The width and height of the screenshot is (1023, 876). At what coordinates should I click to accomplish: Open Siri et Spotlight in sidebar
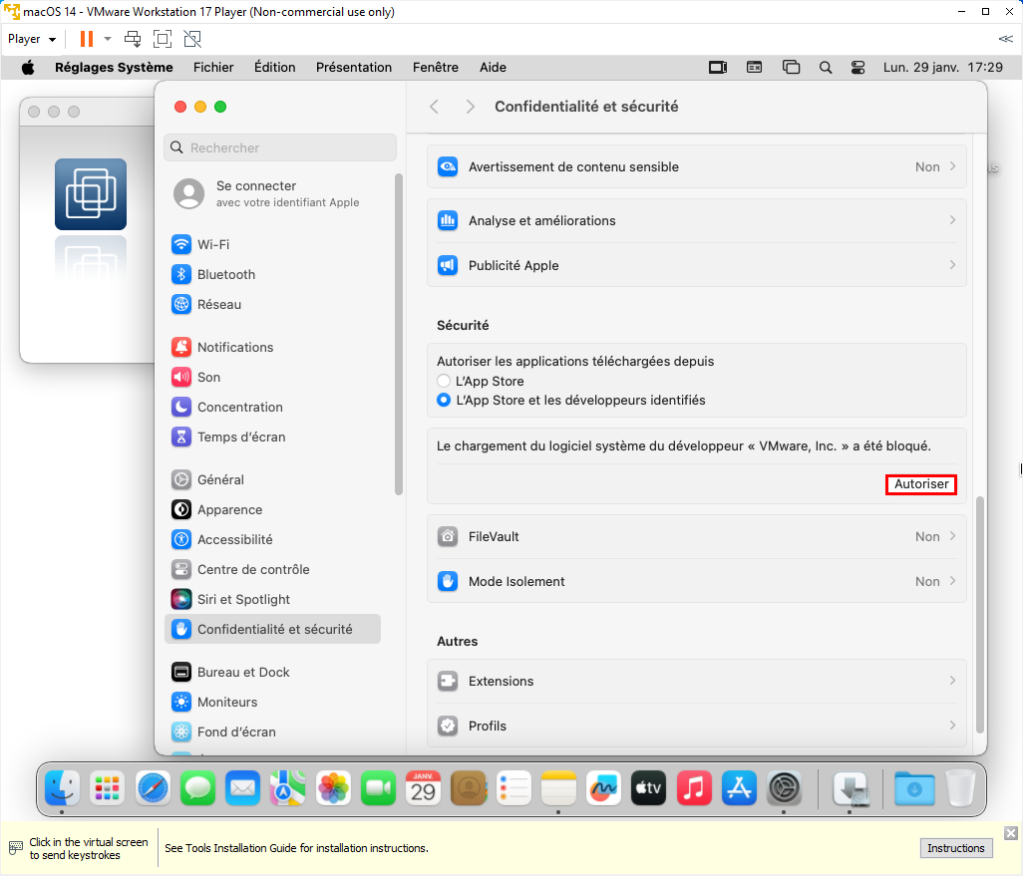click(273, 599)
